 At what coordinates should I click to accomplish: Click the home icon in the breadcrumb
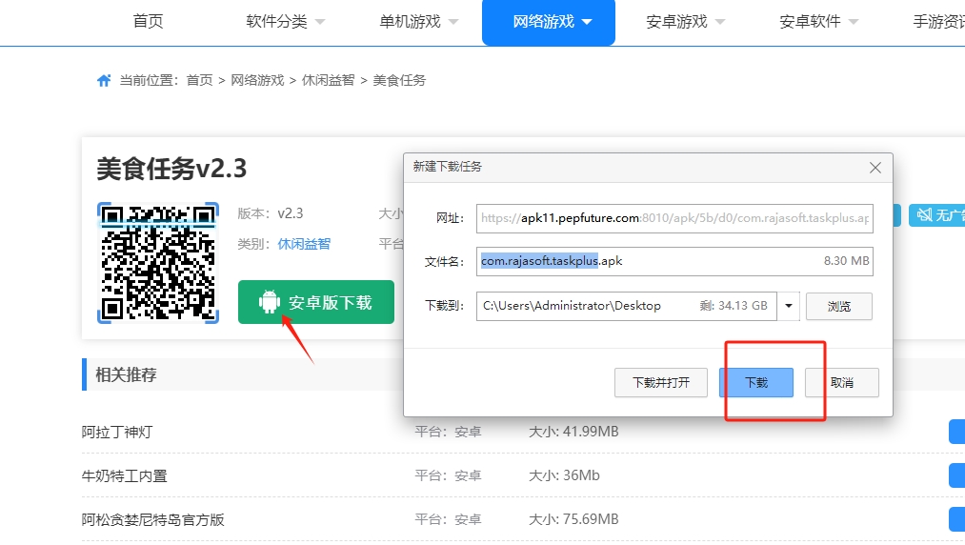(104, 81)
